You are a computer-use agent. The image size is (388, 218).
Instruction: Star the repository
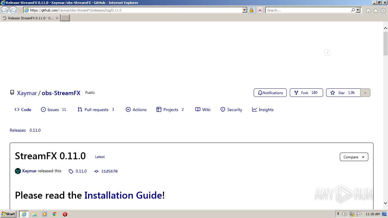[343, 93]
